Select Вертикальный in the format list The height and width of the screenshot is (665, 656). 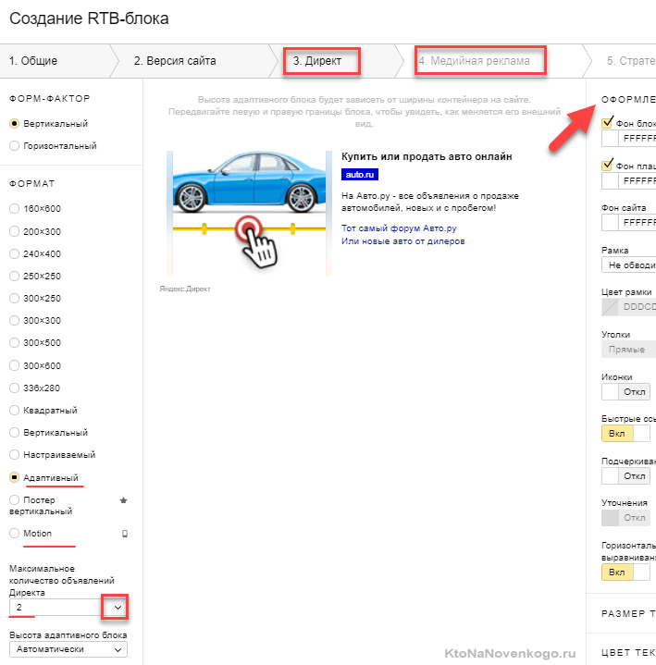[15, 433]
